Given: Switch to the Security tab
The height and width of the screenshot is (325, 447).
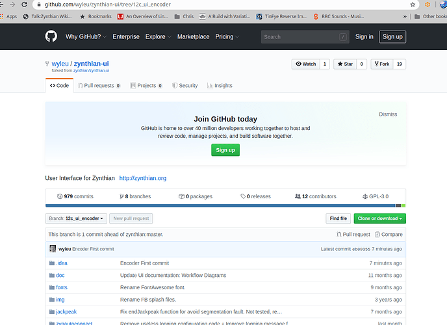Looking at the screenshot, I should tap(185, 86).
